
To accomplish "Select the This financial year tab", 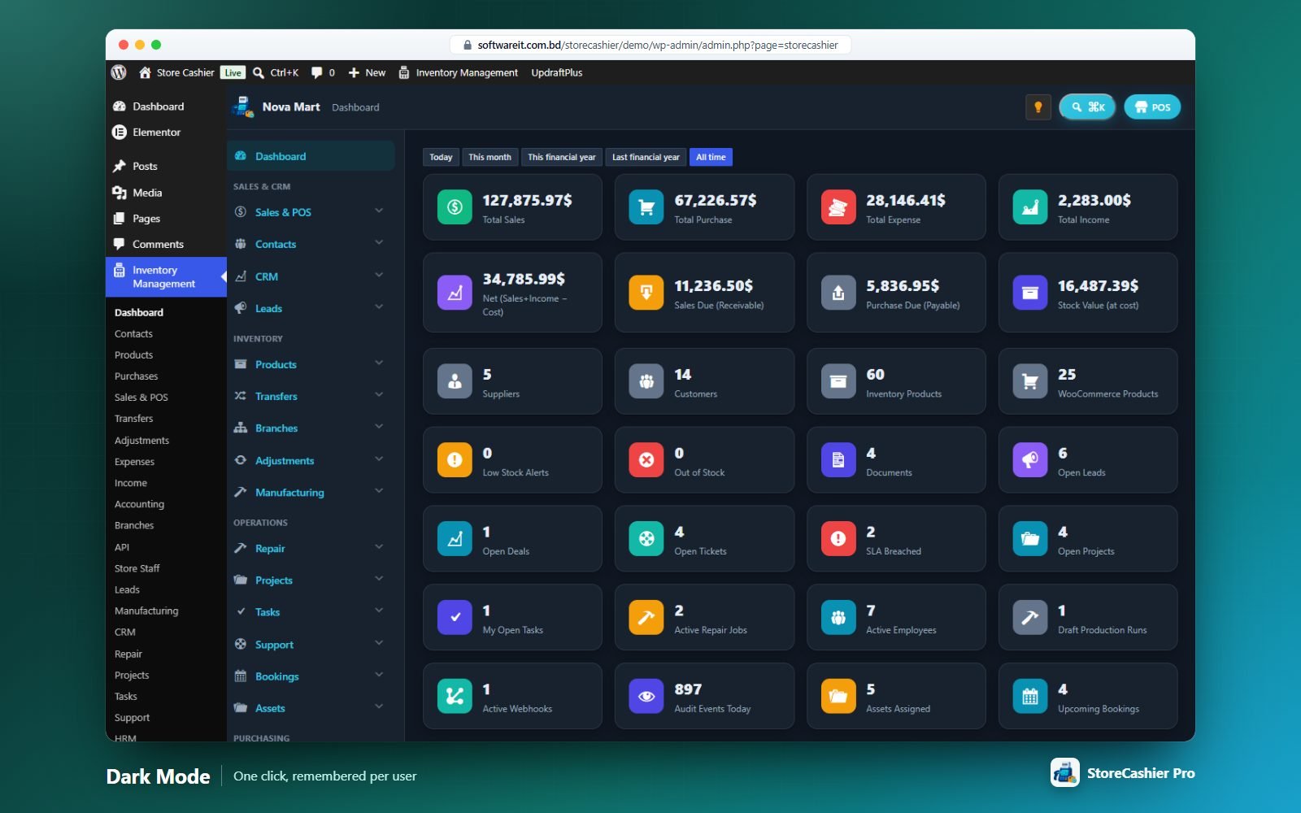I will point(561,157).
